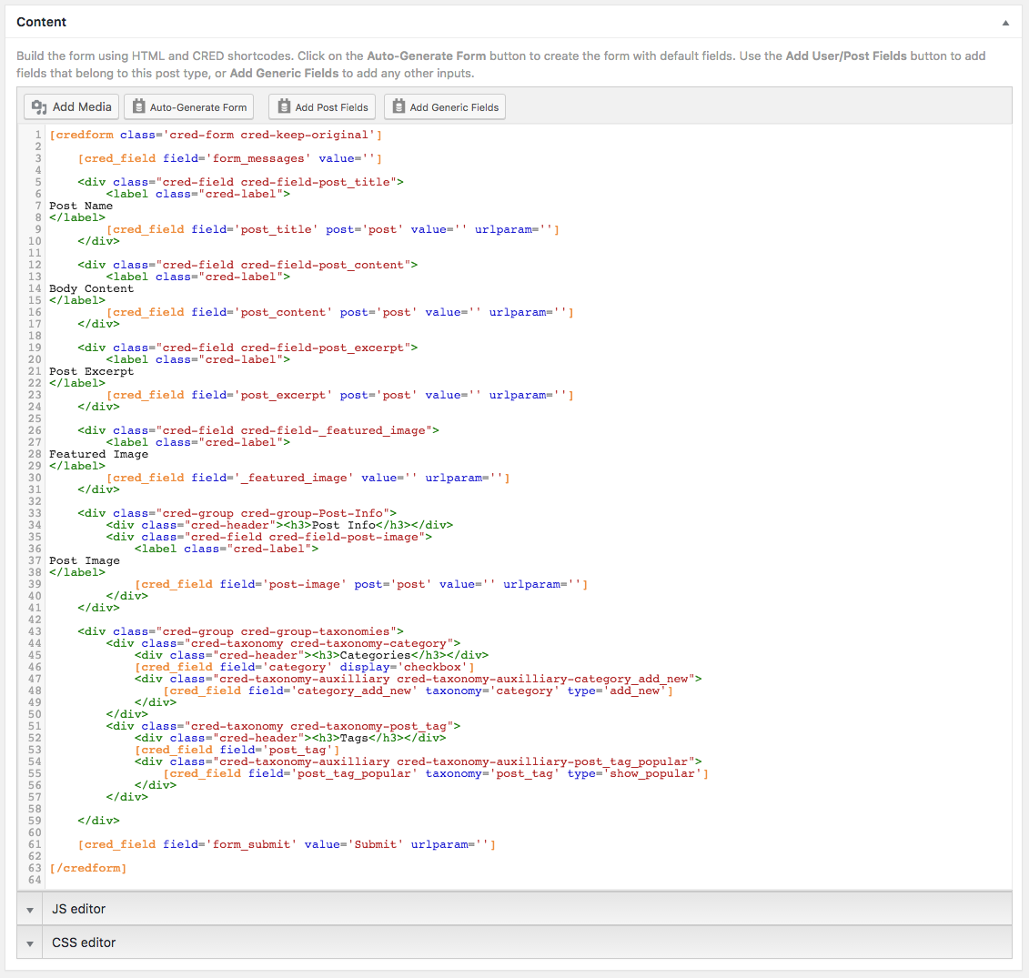Image resolution: width=1029 pixels, height=978 pixels.
Task: Click the 'Post Image' label text
Action: coord(84,560)
